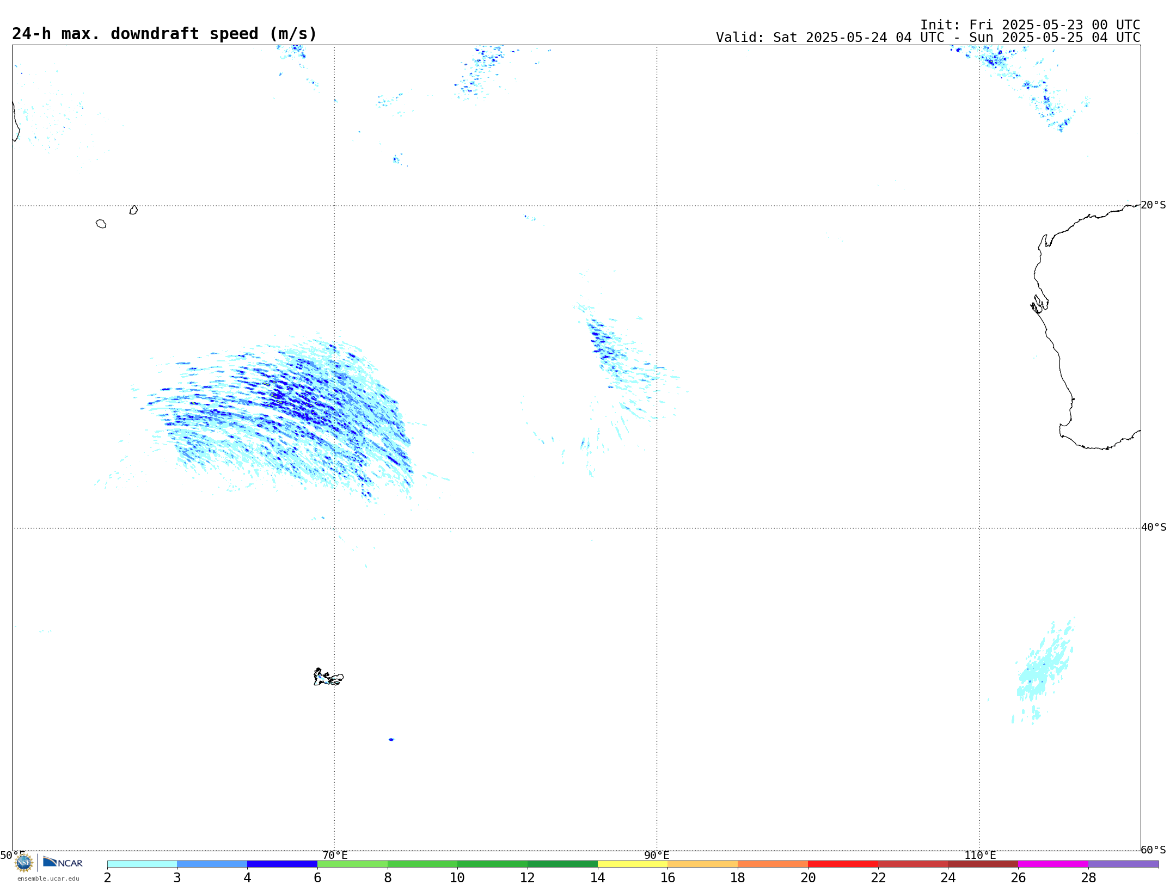Click the 60°S latitude label

(x=1153, y=850)
